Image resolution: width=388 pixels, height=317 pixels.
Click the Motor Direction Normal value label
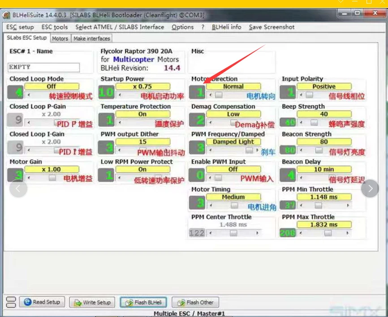pos(233,86)
